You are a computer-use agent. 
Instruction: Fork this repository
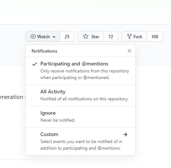(x=134, y=36)
